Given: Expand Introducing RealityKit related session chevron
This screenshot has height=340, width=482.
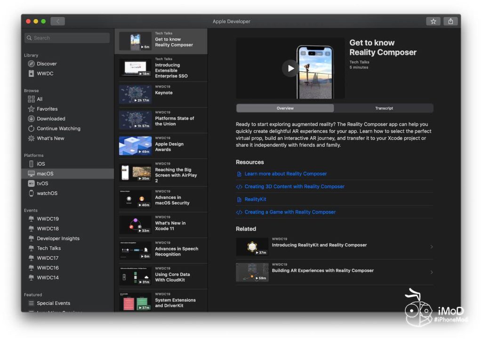Looking at the screenshot, I should click(x=431, y=247).
